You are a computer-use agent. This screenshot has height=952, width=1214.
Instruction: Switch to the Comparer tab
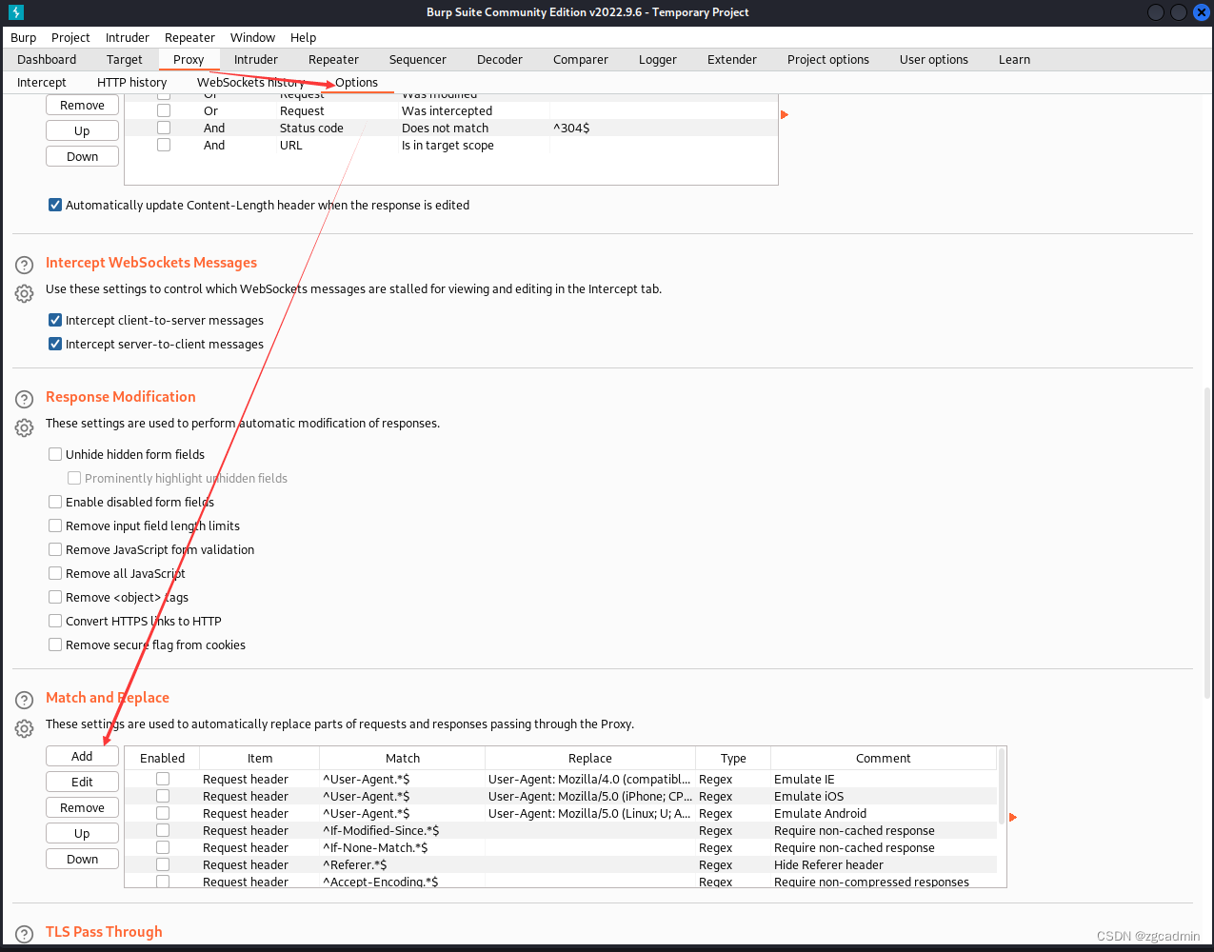point(581,59)
